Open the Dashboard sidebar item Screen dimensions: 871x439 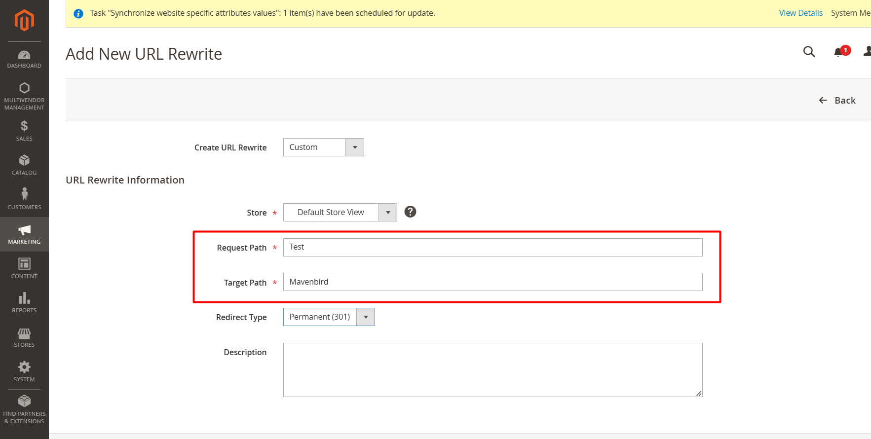tap(24, 59)
